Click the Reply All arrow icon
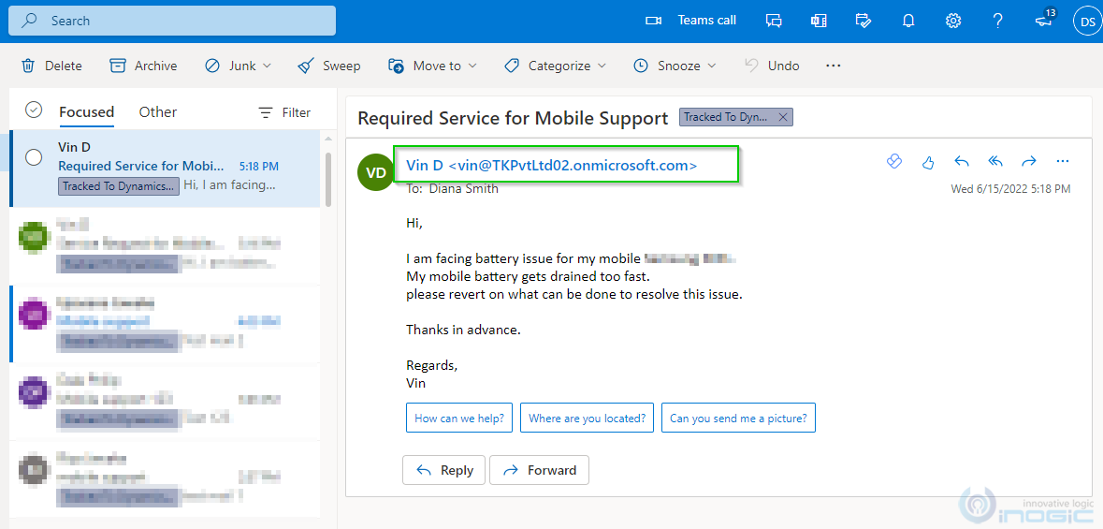Image resolution: width=1103 pixels, height=529 pixels. (x=995, y=162)
